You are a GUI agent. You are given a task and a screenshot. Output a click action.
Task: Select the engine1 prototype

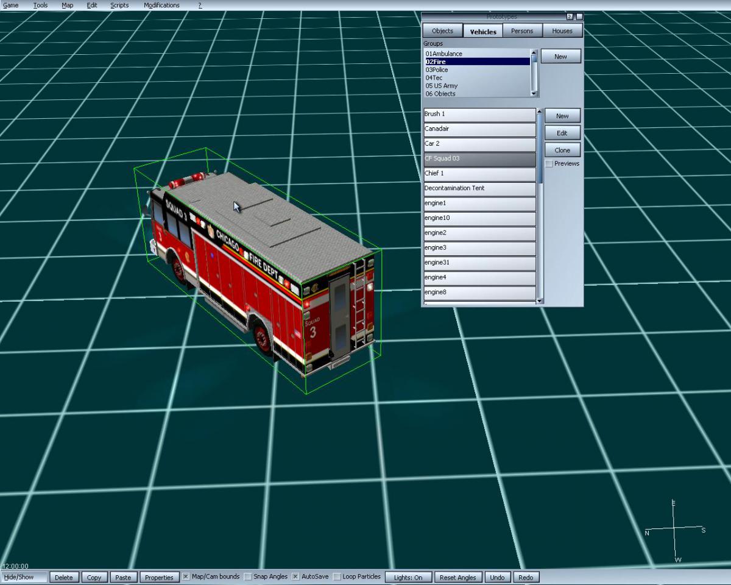pyautogui.click(x=479, y=204)
